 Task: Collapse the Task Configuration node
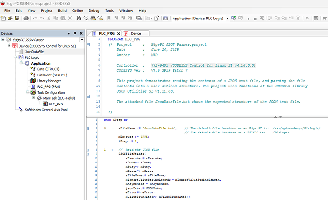27,92
